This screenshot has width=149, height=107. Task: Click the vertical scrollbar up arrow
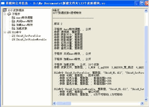(x=146, y=10)
